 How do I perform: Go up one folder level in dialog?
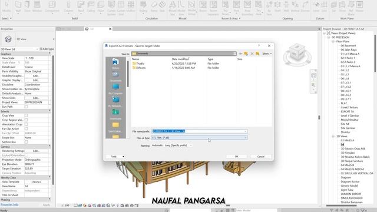point(246,54)
